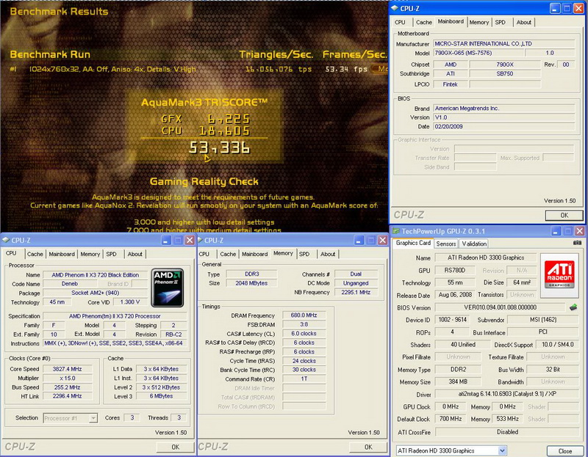This screenshot has width=588, height=457.
Task: Click the AMD Phenom II logo image
Action: pyautogui.click(x=168, y=288)
